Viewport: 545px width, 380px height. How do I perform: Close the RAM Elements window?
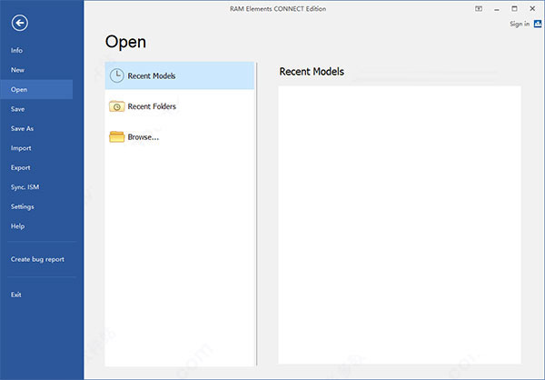point(532,9)
